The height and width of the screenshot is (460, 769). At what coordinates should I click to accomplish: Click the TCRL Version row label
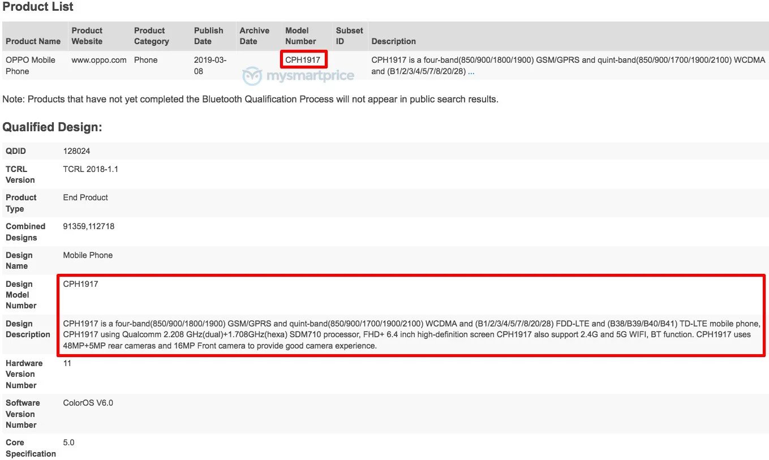click(20, 174)
